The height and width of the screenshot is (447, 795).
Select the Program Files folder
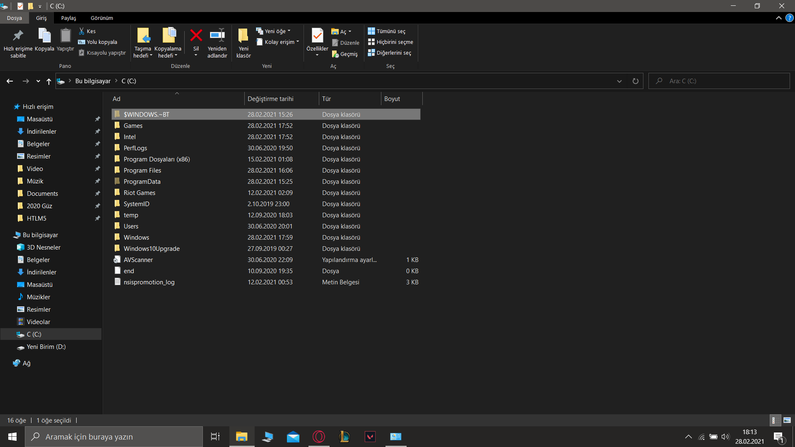click(266, 170)
